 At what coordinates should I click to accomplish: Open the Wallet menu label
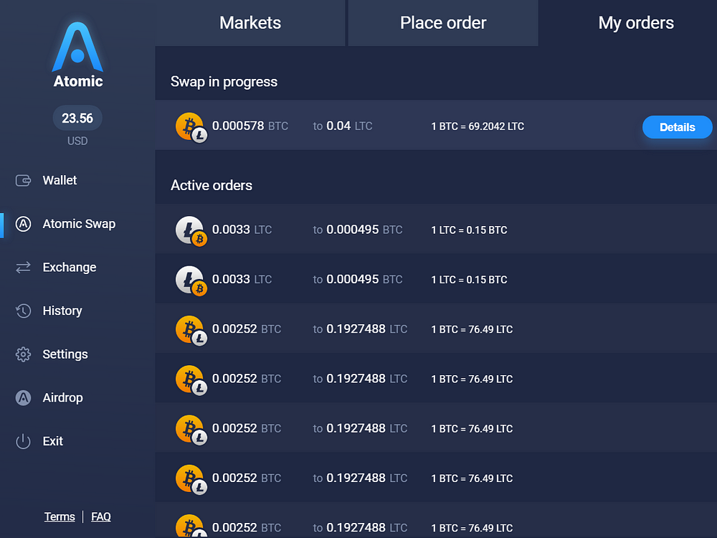click(x=60, y=180)
